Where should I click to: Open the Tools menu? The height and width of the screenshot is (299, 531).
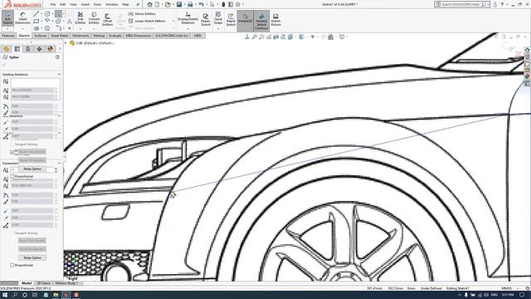coord(97,4)
